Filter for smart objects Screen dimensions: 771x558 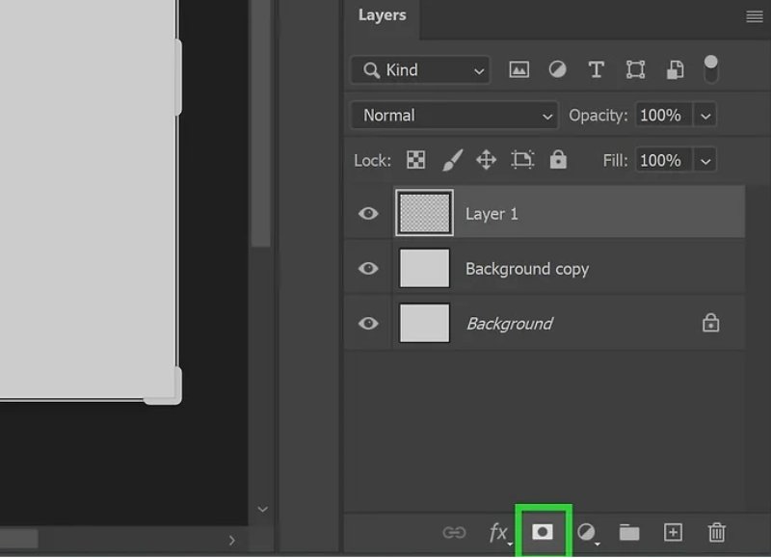[x=674, y=68]
